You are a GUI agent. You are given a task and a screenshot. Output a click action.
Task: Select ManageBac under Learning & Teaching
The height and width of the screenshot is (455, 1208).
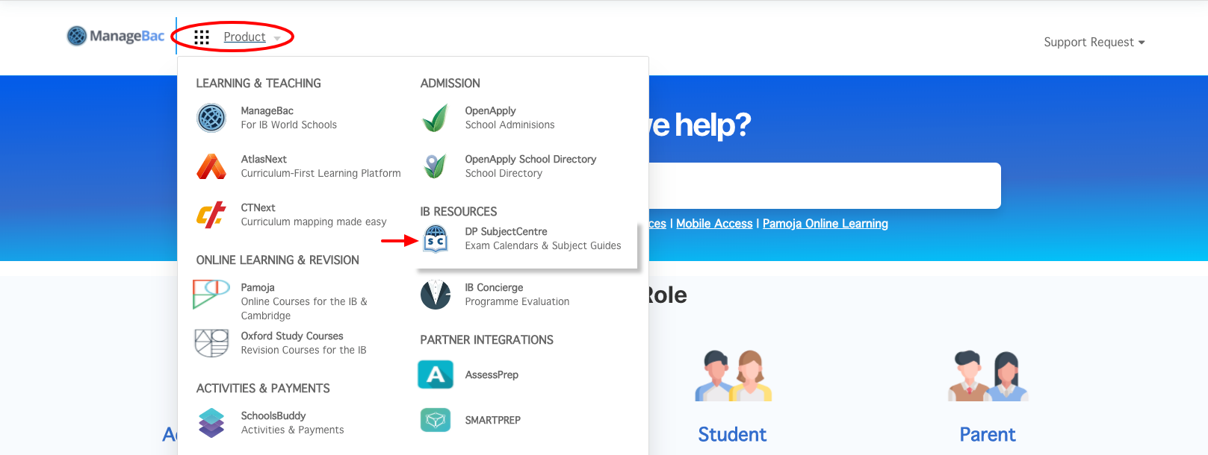coord(269,110)
